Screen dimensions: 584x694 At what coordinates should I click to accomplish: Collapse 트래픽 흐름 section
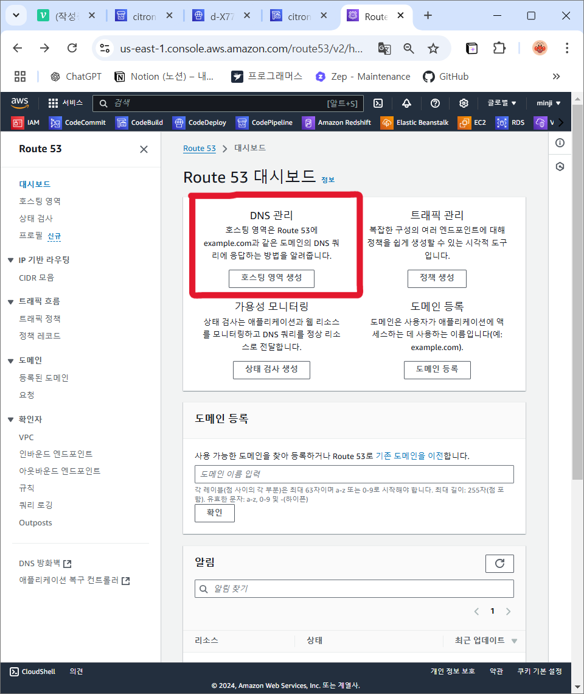coord(10,302)
